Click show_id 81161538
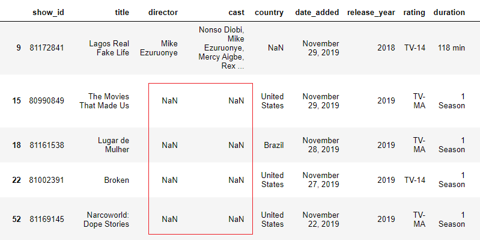480x240 pixels. pos(47,145)
